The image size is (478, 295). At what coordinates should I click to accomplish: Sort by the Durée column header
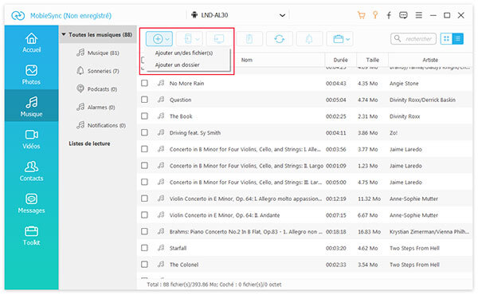tap(340, 60)
